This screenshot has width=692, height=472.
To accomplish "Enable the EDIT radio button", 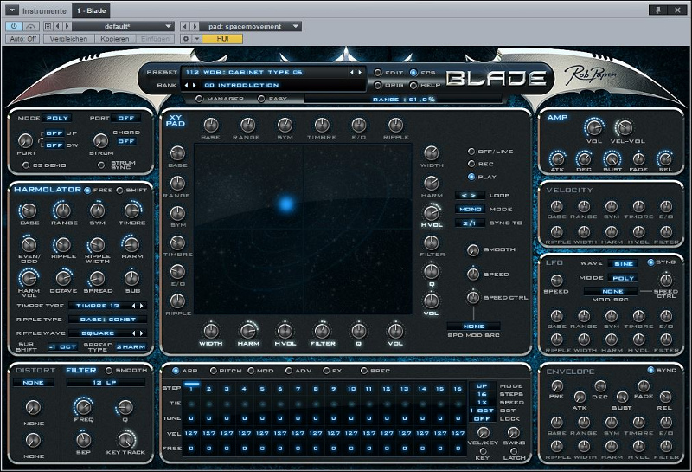I will [378, 72].
